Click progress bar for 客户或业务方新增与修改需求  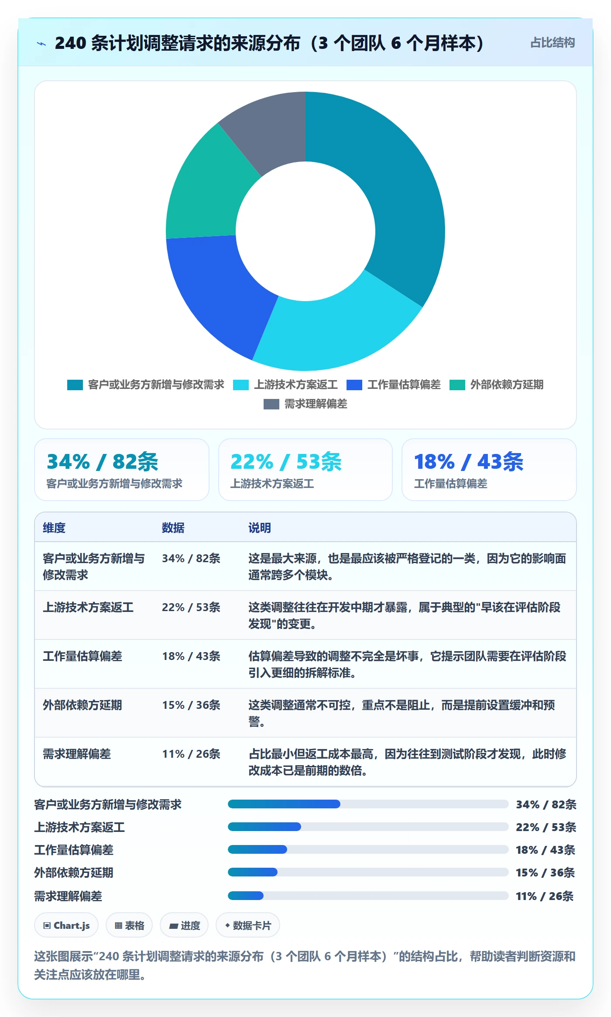coord(368,804)
